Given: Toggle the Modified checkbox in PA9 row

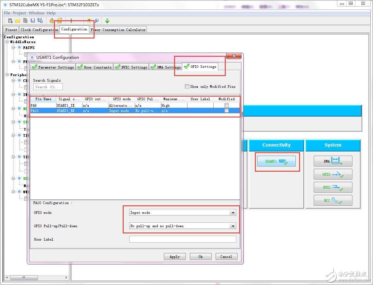Looking at the screenshot, I should 226,105.
